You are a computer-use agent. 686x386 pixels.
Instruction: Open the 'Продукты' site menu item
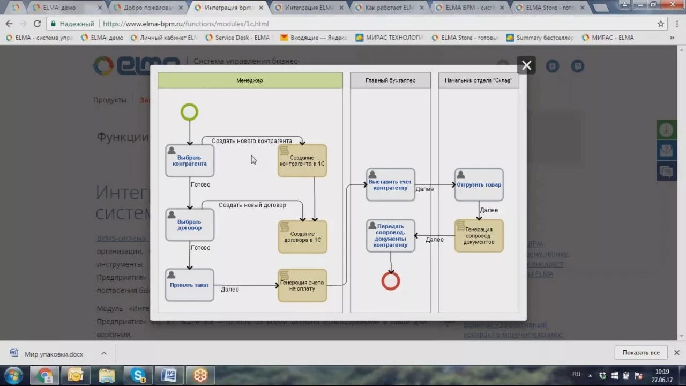(110, 100)
